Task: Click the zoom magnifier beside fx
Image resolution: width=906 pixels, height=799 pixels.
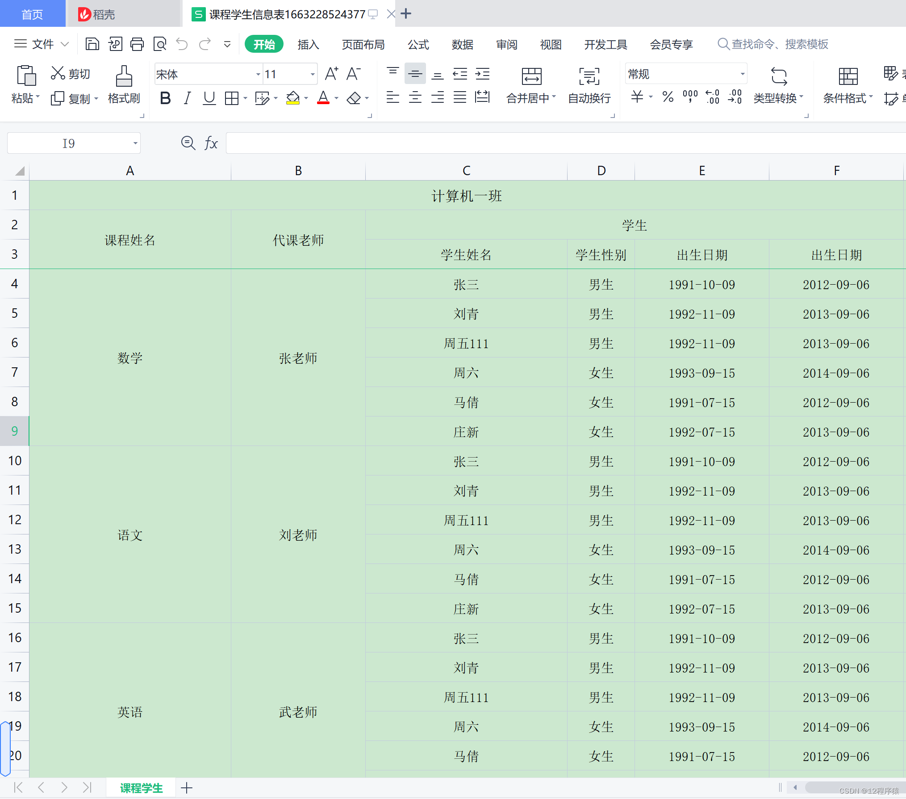Action: pos(188,143)
